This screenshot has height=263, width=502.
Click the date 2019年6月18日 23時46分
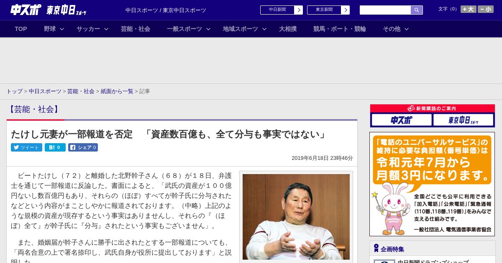(x=322, y=158)
